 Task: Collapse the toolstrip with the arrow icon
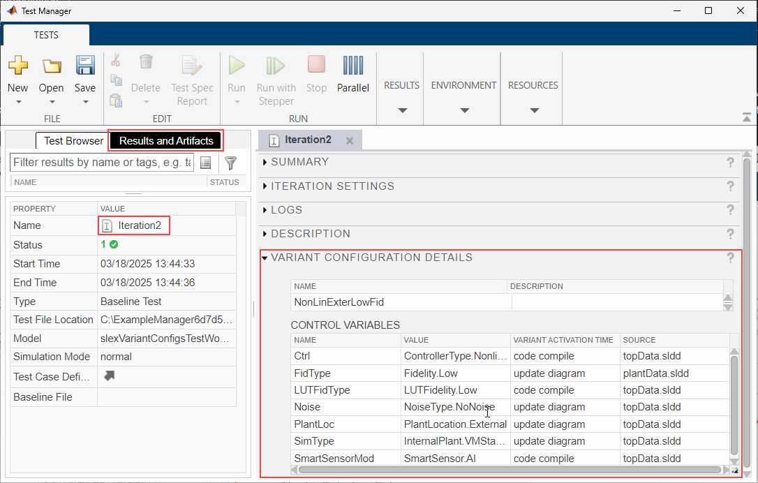pyautogui.click(x=746, y=117)
